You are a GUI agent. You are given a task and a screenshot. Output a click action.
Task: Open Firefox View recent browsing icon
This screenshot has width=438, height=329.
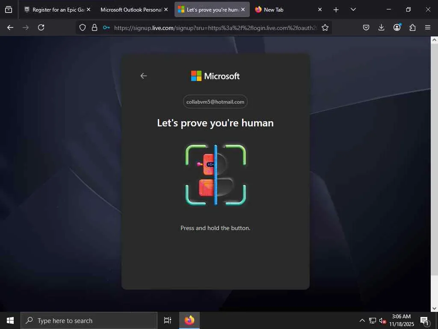point(9,9)
